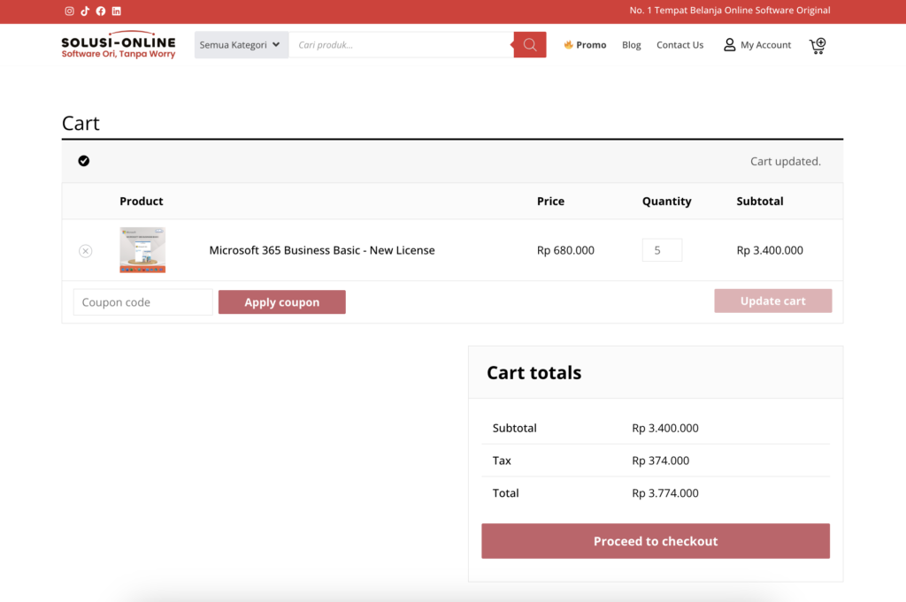Click the Microsoft 365 product thumbnail
The width and height of the screenshot is (906, 602).
[142, 250]
